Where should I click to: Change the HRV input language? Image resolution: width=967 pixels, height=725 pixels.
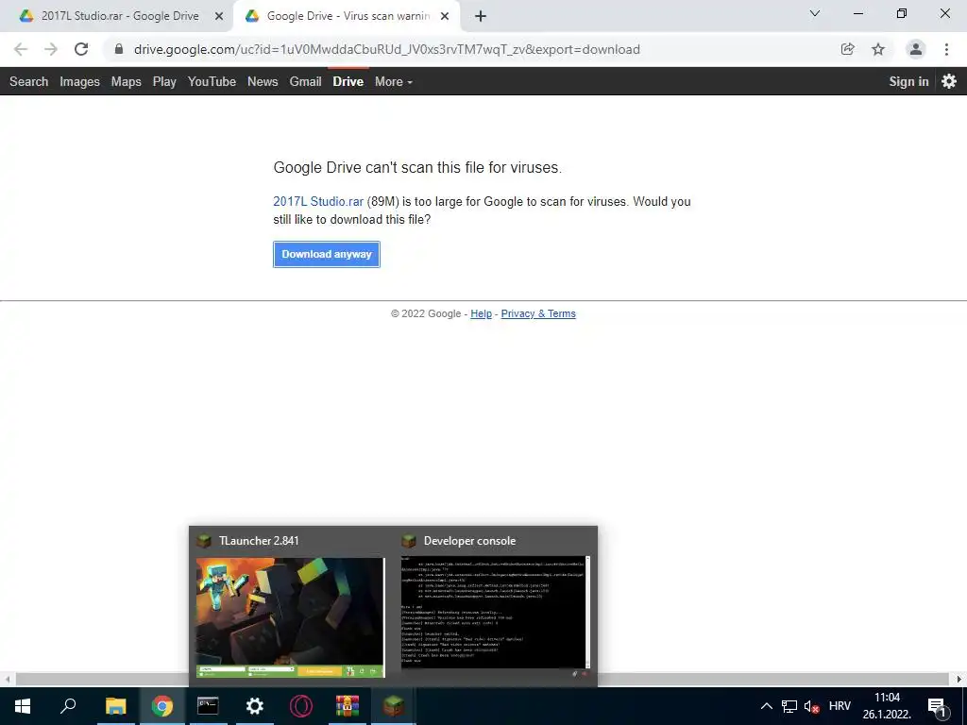(x=840, y=706)
